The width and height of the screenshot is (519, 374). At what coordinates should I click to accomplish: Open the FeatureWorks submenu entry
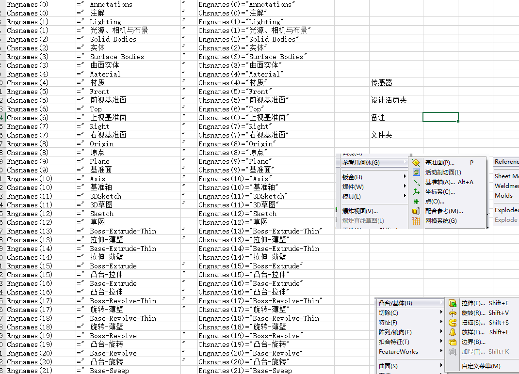[x=399, y=351]
